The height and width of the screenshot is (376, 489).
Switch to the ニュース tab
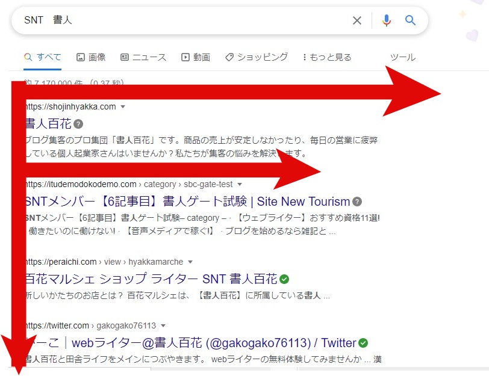coord(143,57)
